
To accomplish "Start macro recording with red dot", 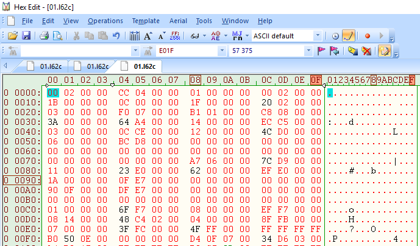I will coord(368,35).
